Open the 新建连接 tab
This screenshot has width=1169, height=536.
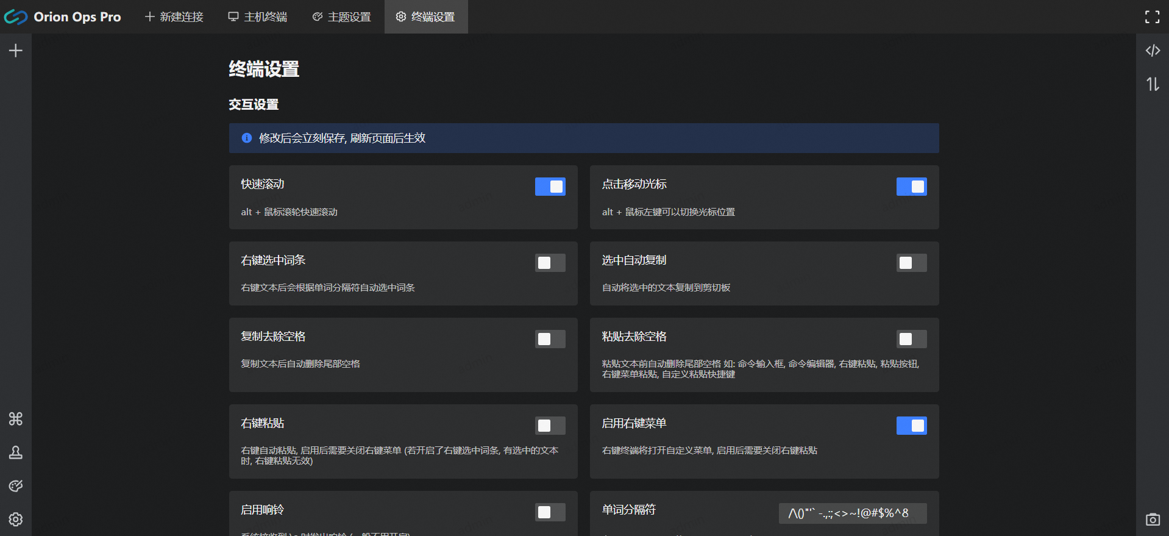pos(174,17)
